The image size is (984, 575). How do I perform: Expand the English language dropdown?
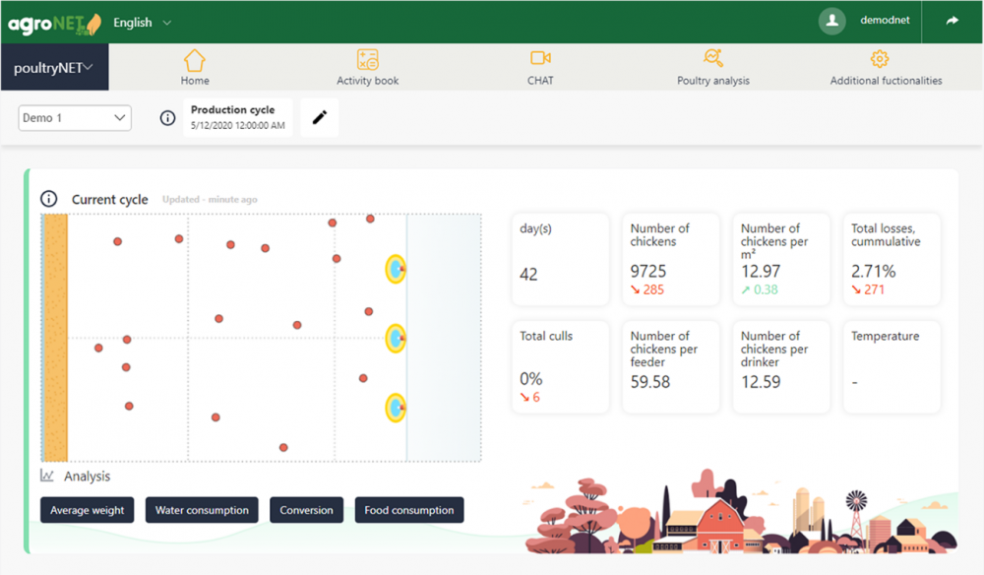coord(142,22)
